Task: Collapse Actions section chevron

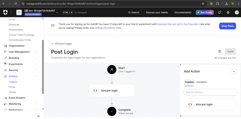Action: pos(36,76)
